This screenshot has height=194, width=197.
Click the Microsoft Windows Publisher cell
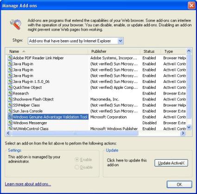click(x=114, y=128)
